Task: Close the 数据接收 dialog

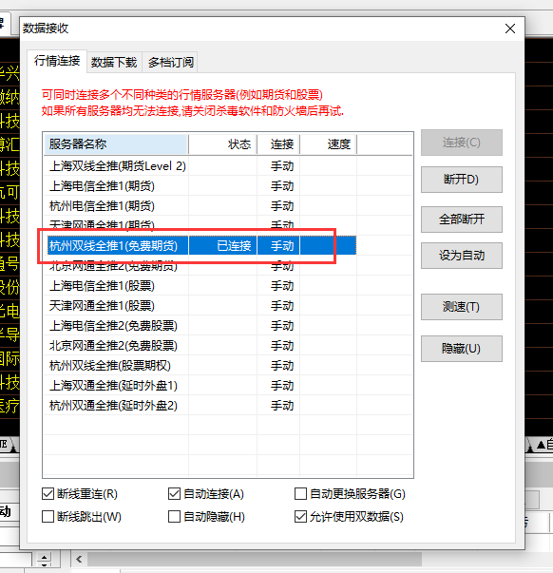Action: click(x=510, y=29)
